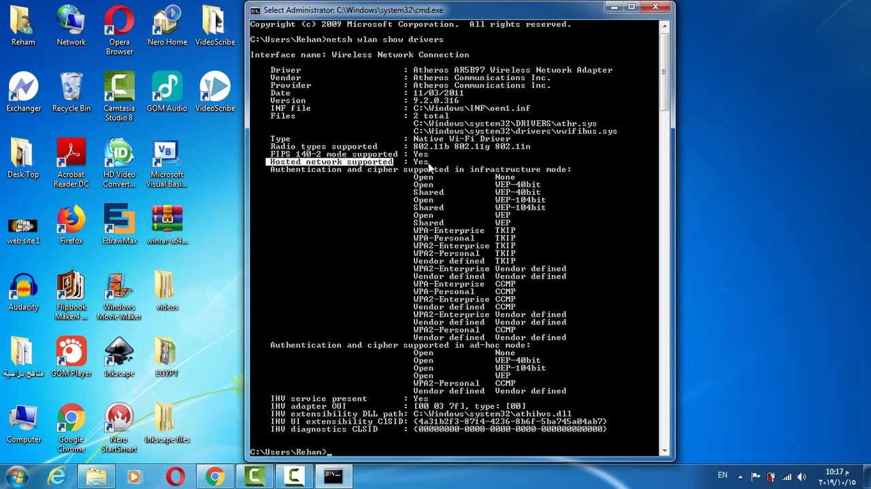Open the volume control in system tray
The height and width of the screenshot is (489, 871).
(801, 477)
